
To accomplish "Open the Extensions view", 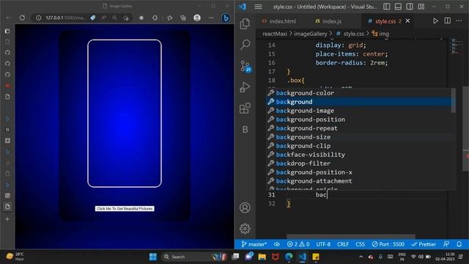I will pos(245,109).
